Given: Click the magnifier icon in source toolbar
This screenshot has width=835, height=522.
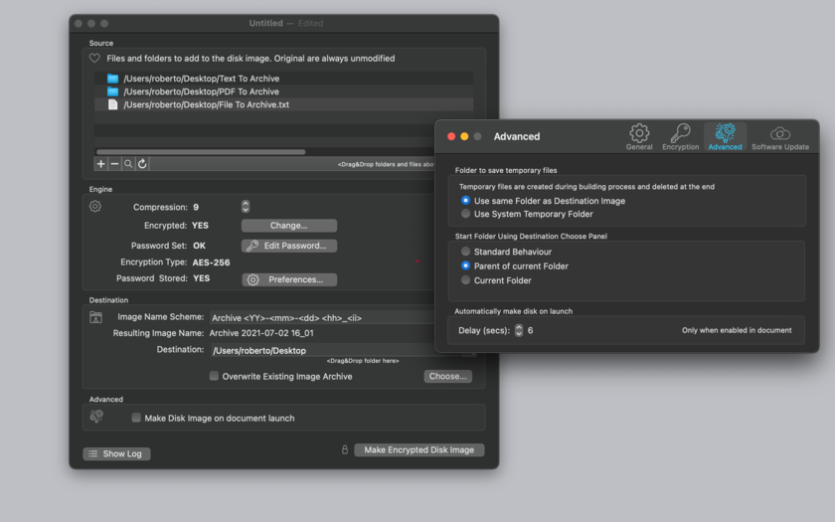Looking at the screenshot, I should [x=128, y=163].
